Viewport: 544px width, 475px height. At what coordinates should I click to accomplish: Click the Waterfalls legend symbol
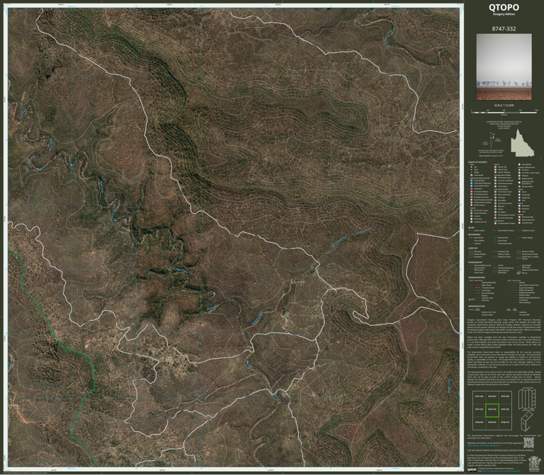point(519,205)
